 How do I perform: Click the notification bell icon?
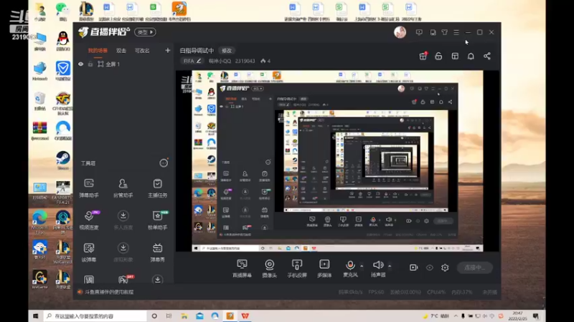tap(471, 57)
